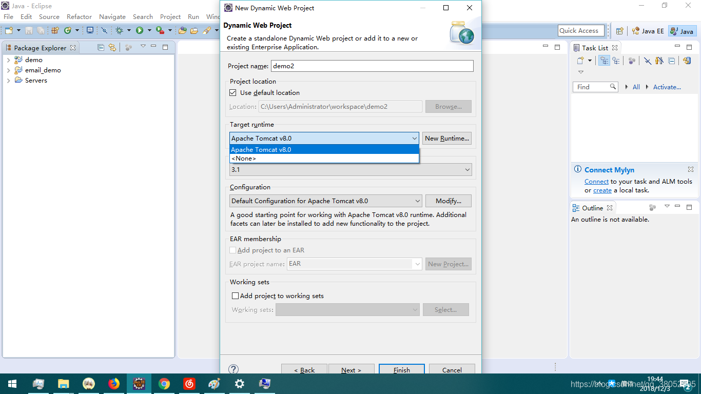Screen dimensions: 701x394
Task: Click the Search flashlight icon in toolbar
Action: pyautogui.click(x=206, y=31)
